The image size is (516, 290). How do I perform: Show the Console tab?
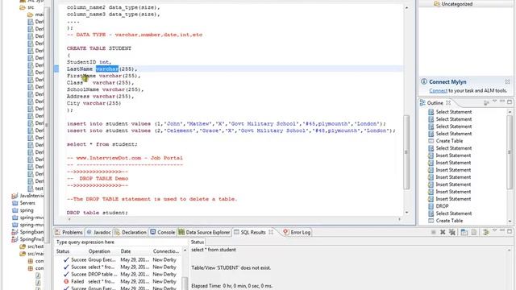163,232
